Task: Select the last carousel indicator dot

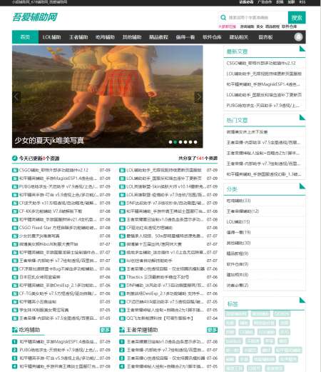Action: [195, 142]
